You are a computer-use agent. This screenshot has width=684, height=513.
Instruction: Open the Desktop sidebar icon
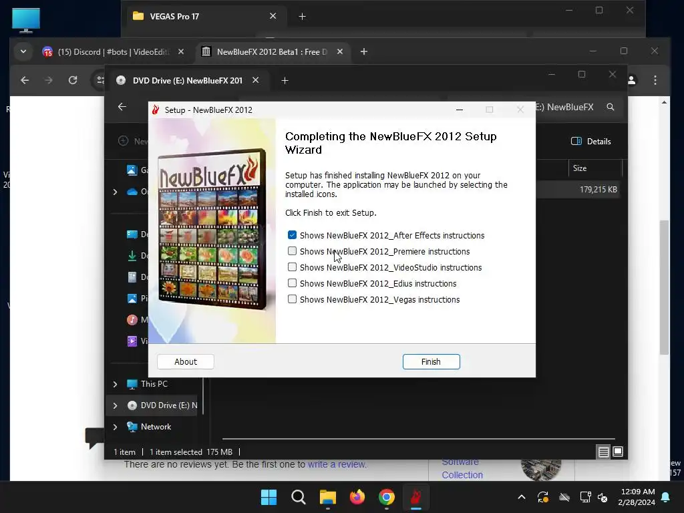coord(132,234)
